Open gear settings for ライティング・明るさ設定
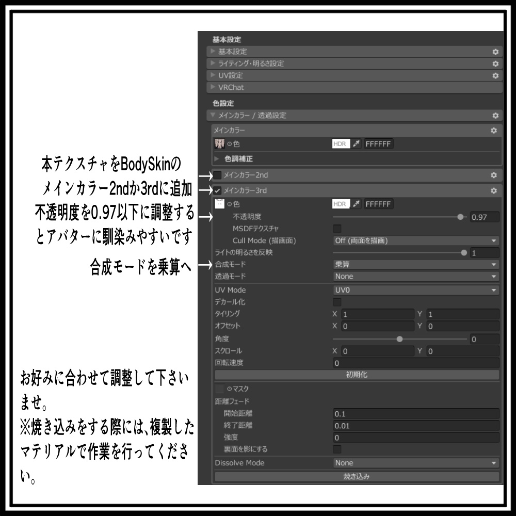Viewport: 516px width, 516px height. pyautogui.click(x=495, y=63)
